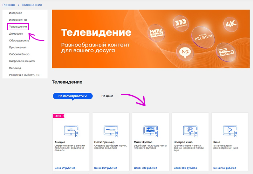The width and height of the screenshot is (253, 174).
Task: Open Приложения in the sidebar menu
Action: (x=17, y=47)
